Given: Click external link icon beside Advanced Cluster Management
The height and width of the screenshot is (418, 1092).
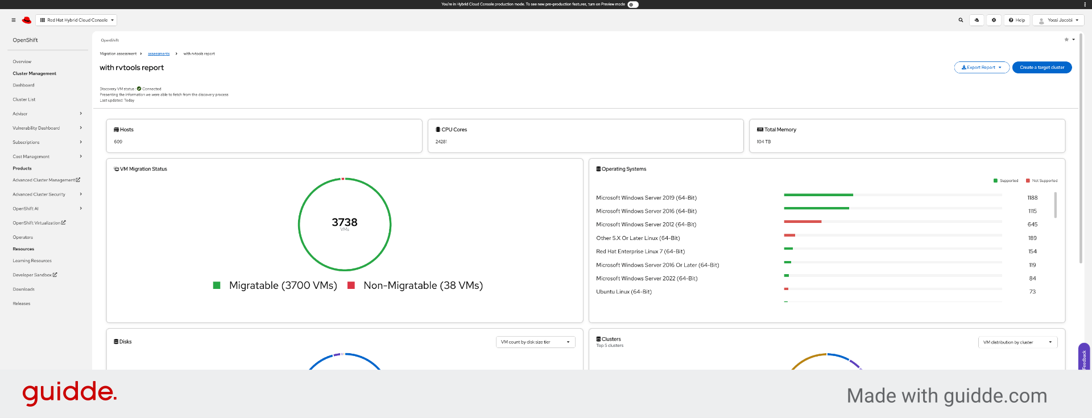Looking at the screenshot, I should click(x=78, y=180).
